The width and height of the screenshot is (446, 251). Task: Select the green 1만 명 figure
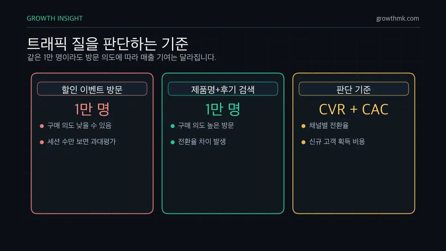pos(223,109)
